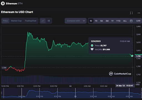Grab the left range selector handle

1,93
